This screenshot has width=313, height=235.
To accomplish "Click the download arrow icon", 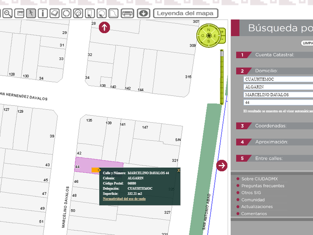I will (x=143, y=14).
